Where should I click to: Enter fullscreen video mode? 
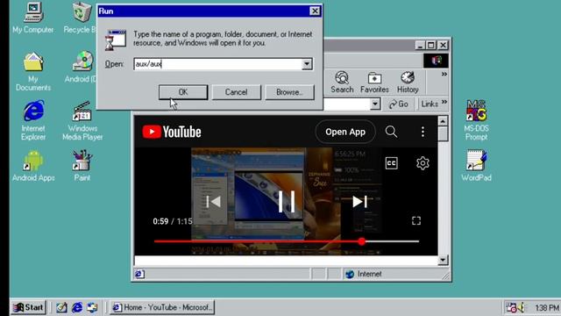tap(416, 220)
